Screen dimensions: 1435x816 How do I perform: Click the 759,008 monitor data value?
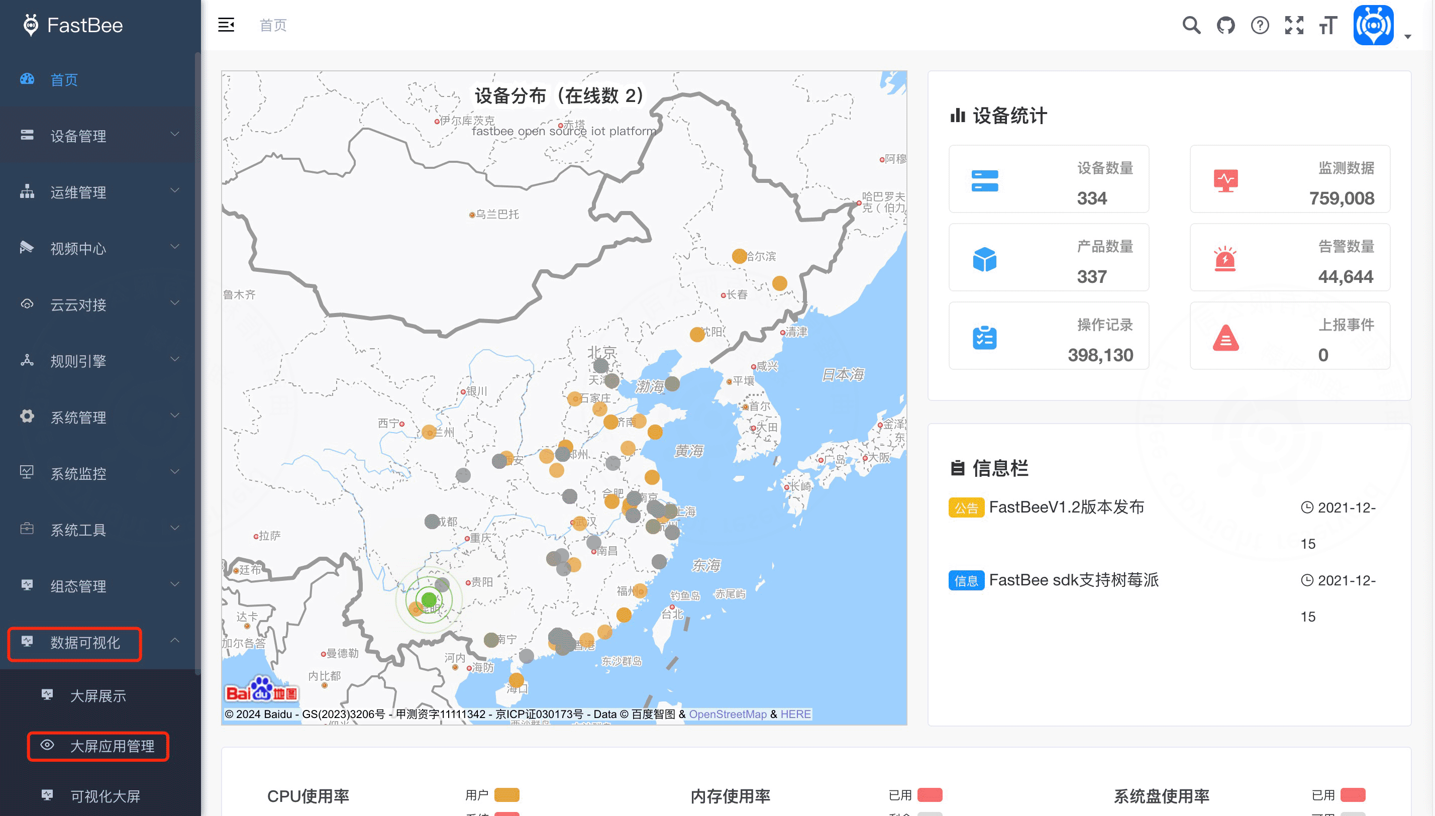coord(1342,198)
